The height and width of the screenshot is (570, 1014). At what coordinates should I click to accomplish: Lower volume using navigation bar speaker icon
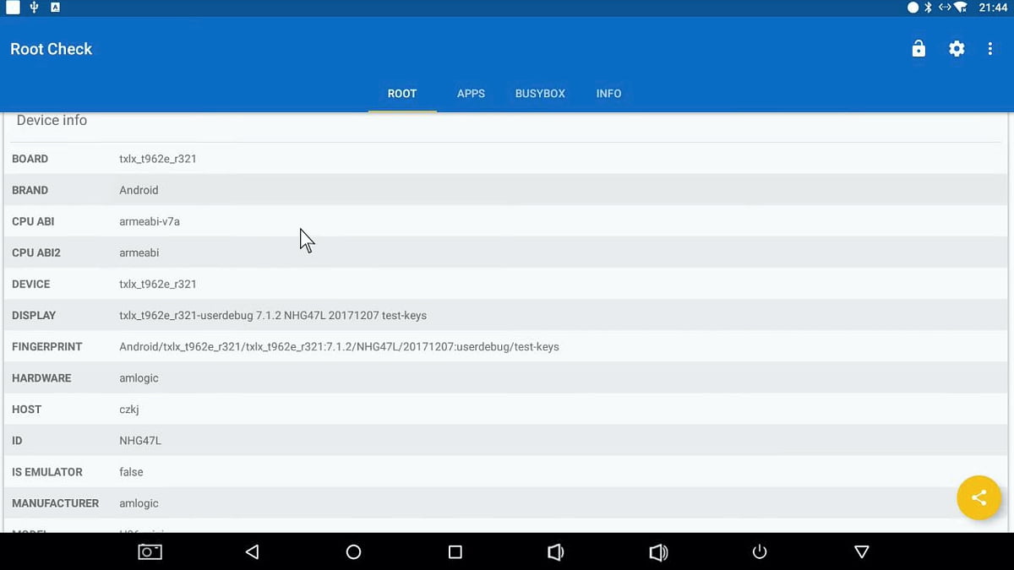click(x=556, y=551)
